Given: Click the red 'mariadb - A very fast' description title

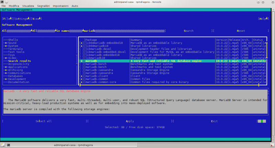Looking at the screenshot, I should point(47,91).
